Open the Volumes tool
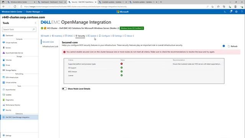This screenshot has height=138, width=245. pyautogui.click(x=8, y=60)
